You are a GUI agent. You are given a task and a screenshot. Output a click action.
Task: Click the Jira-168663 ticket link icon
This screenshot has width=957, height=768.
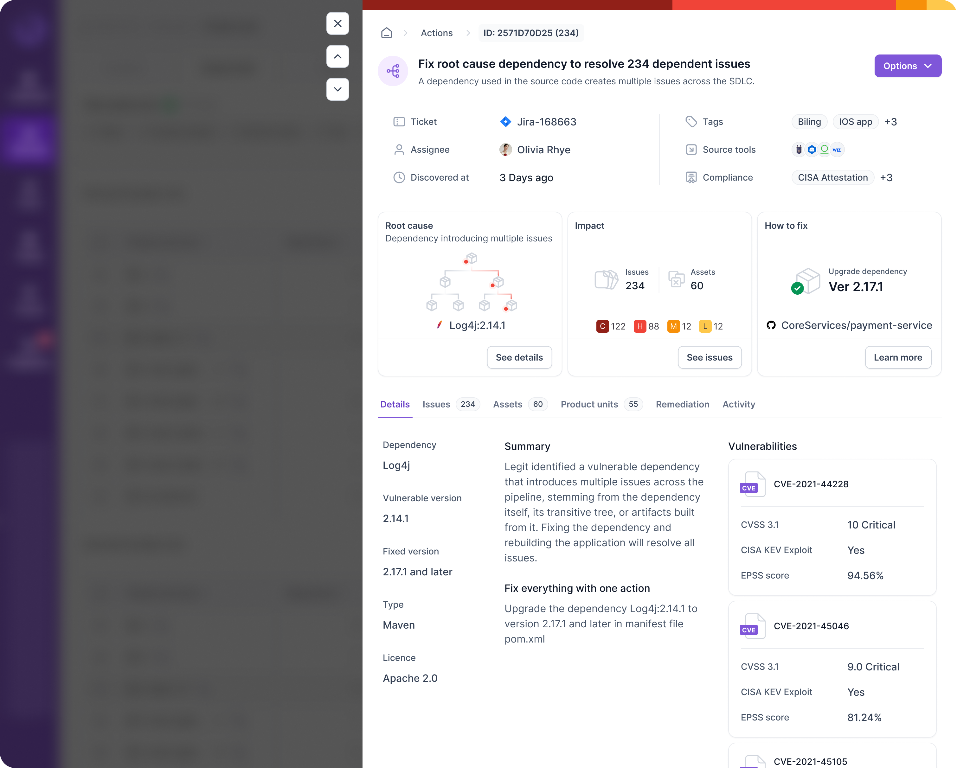[x=505, y=121]
